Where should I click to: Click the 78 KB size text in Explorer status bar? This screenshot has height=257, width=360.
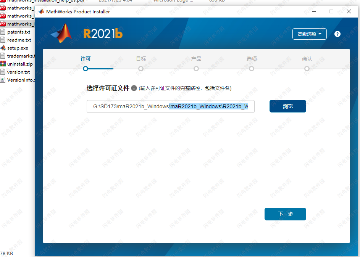6,253
